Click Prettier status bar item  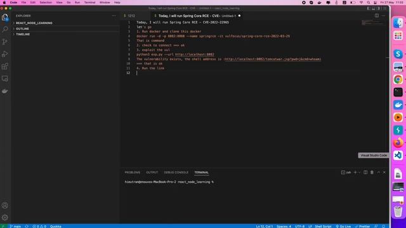[362, 226]
